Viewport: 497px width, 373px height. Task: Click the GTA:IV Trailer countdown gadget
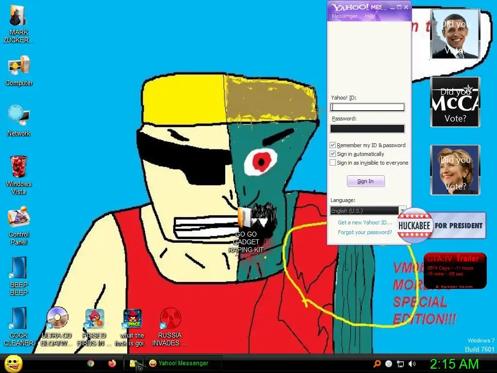pyautogui.click(x=455, y=271)
